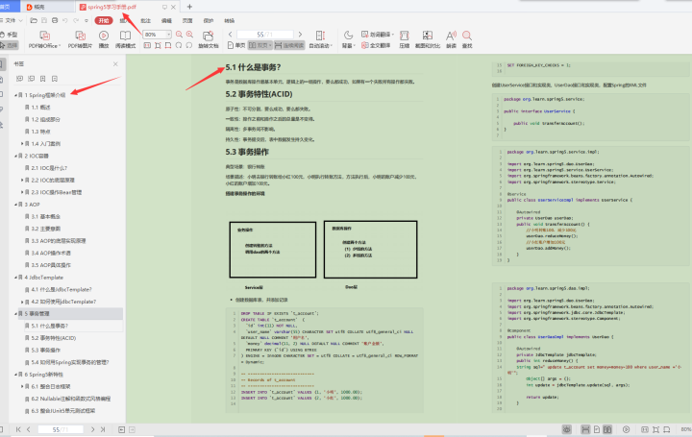Close the 书签 bookmark panel

point(115,64)
